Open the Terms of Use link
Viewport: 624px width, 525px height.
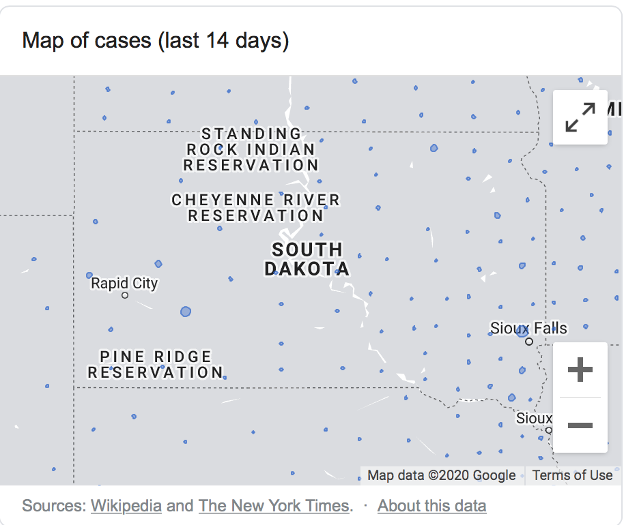tap(572, 475)
